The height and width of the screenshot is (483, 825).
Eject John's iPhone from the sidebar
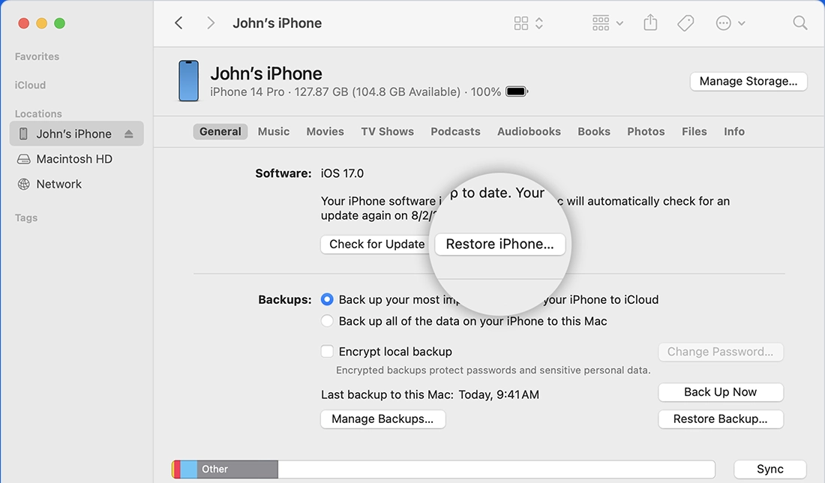click(129, 133)
